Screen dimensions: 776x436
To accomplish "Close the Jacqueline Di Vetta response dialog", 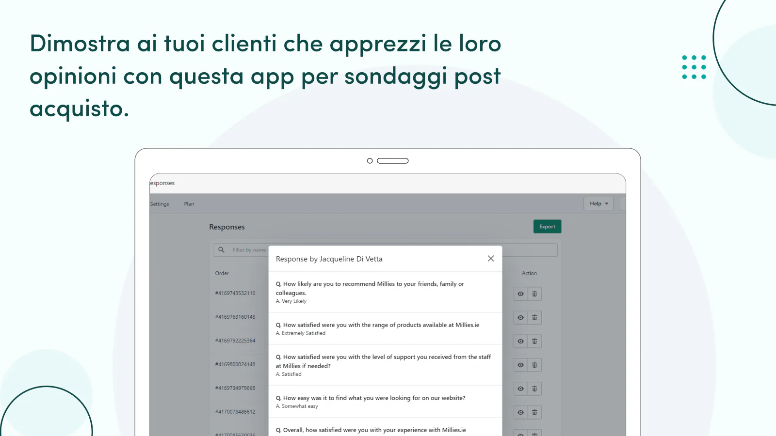I will (491, 259).
